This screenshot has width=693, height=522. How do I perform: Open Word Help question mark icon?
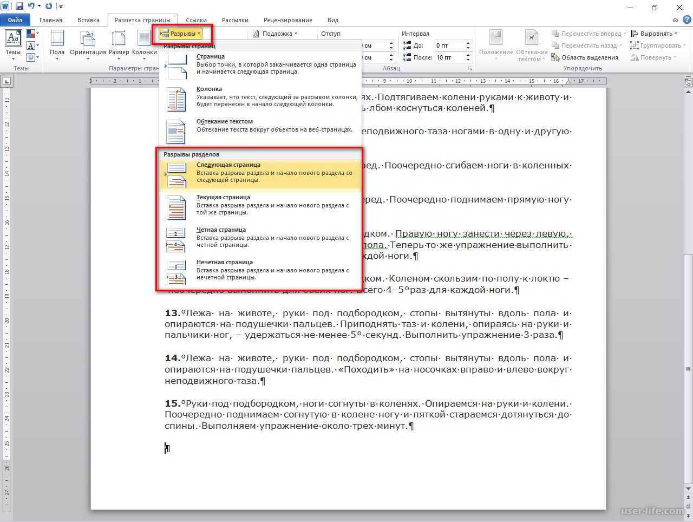click(x=687, y=20)
